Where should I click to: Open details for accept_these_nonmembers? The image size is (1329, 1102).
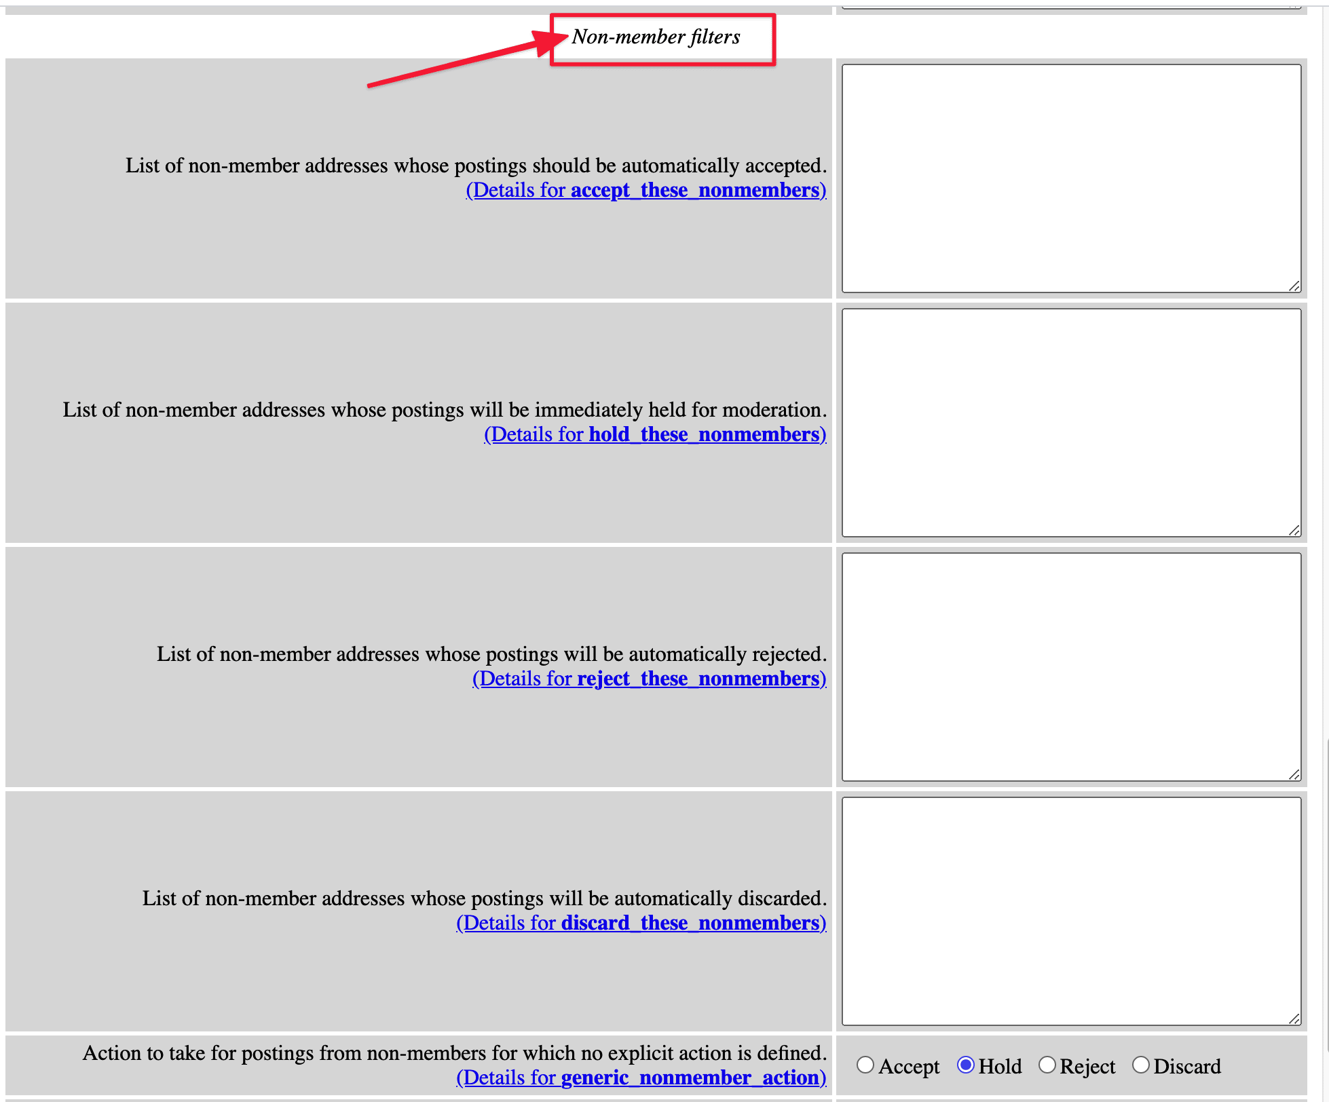click(645, 190)
